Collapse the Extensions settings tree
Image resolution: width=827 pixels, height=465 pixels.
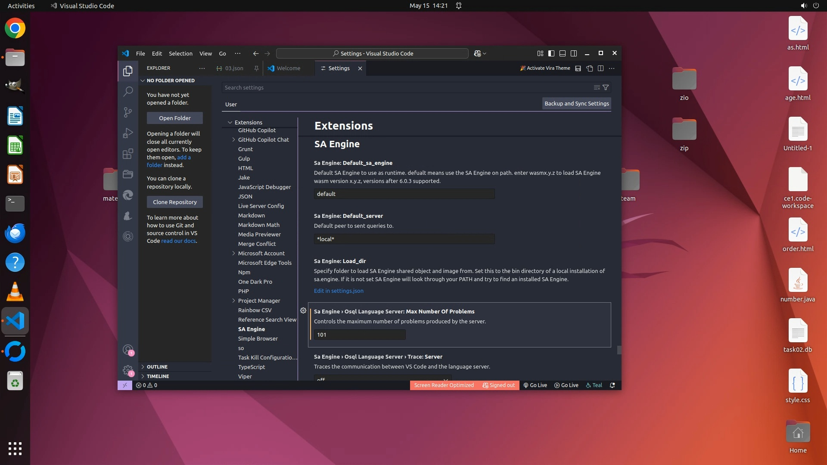point(230,122)
